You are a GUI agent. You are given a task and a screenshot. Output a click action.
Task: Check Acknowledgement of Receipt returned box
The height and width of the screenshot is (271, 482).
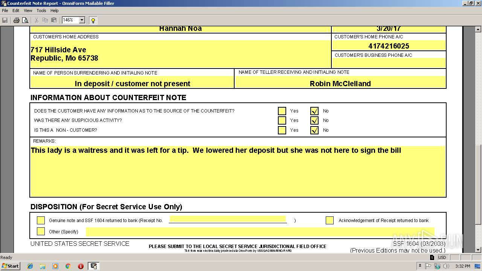pyautogui.click(x=329, y=221)
